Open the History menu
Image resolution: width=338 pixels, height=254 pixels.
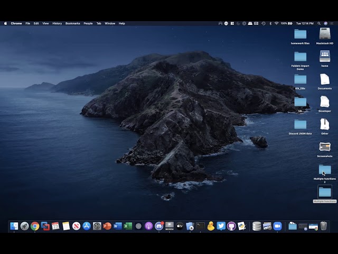coord(57,23)
